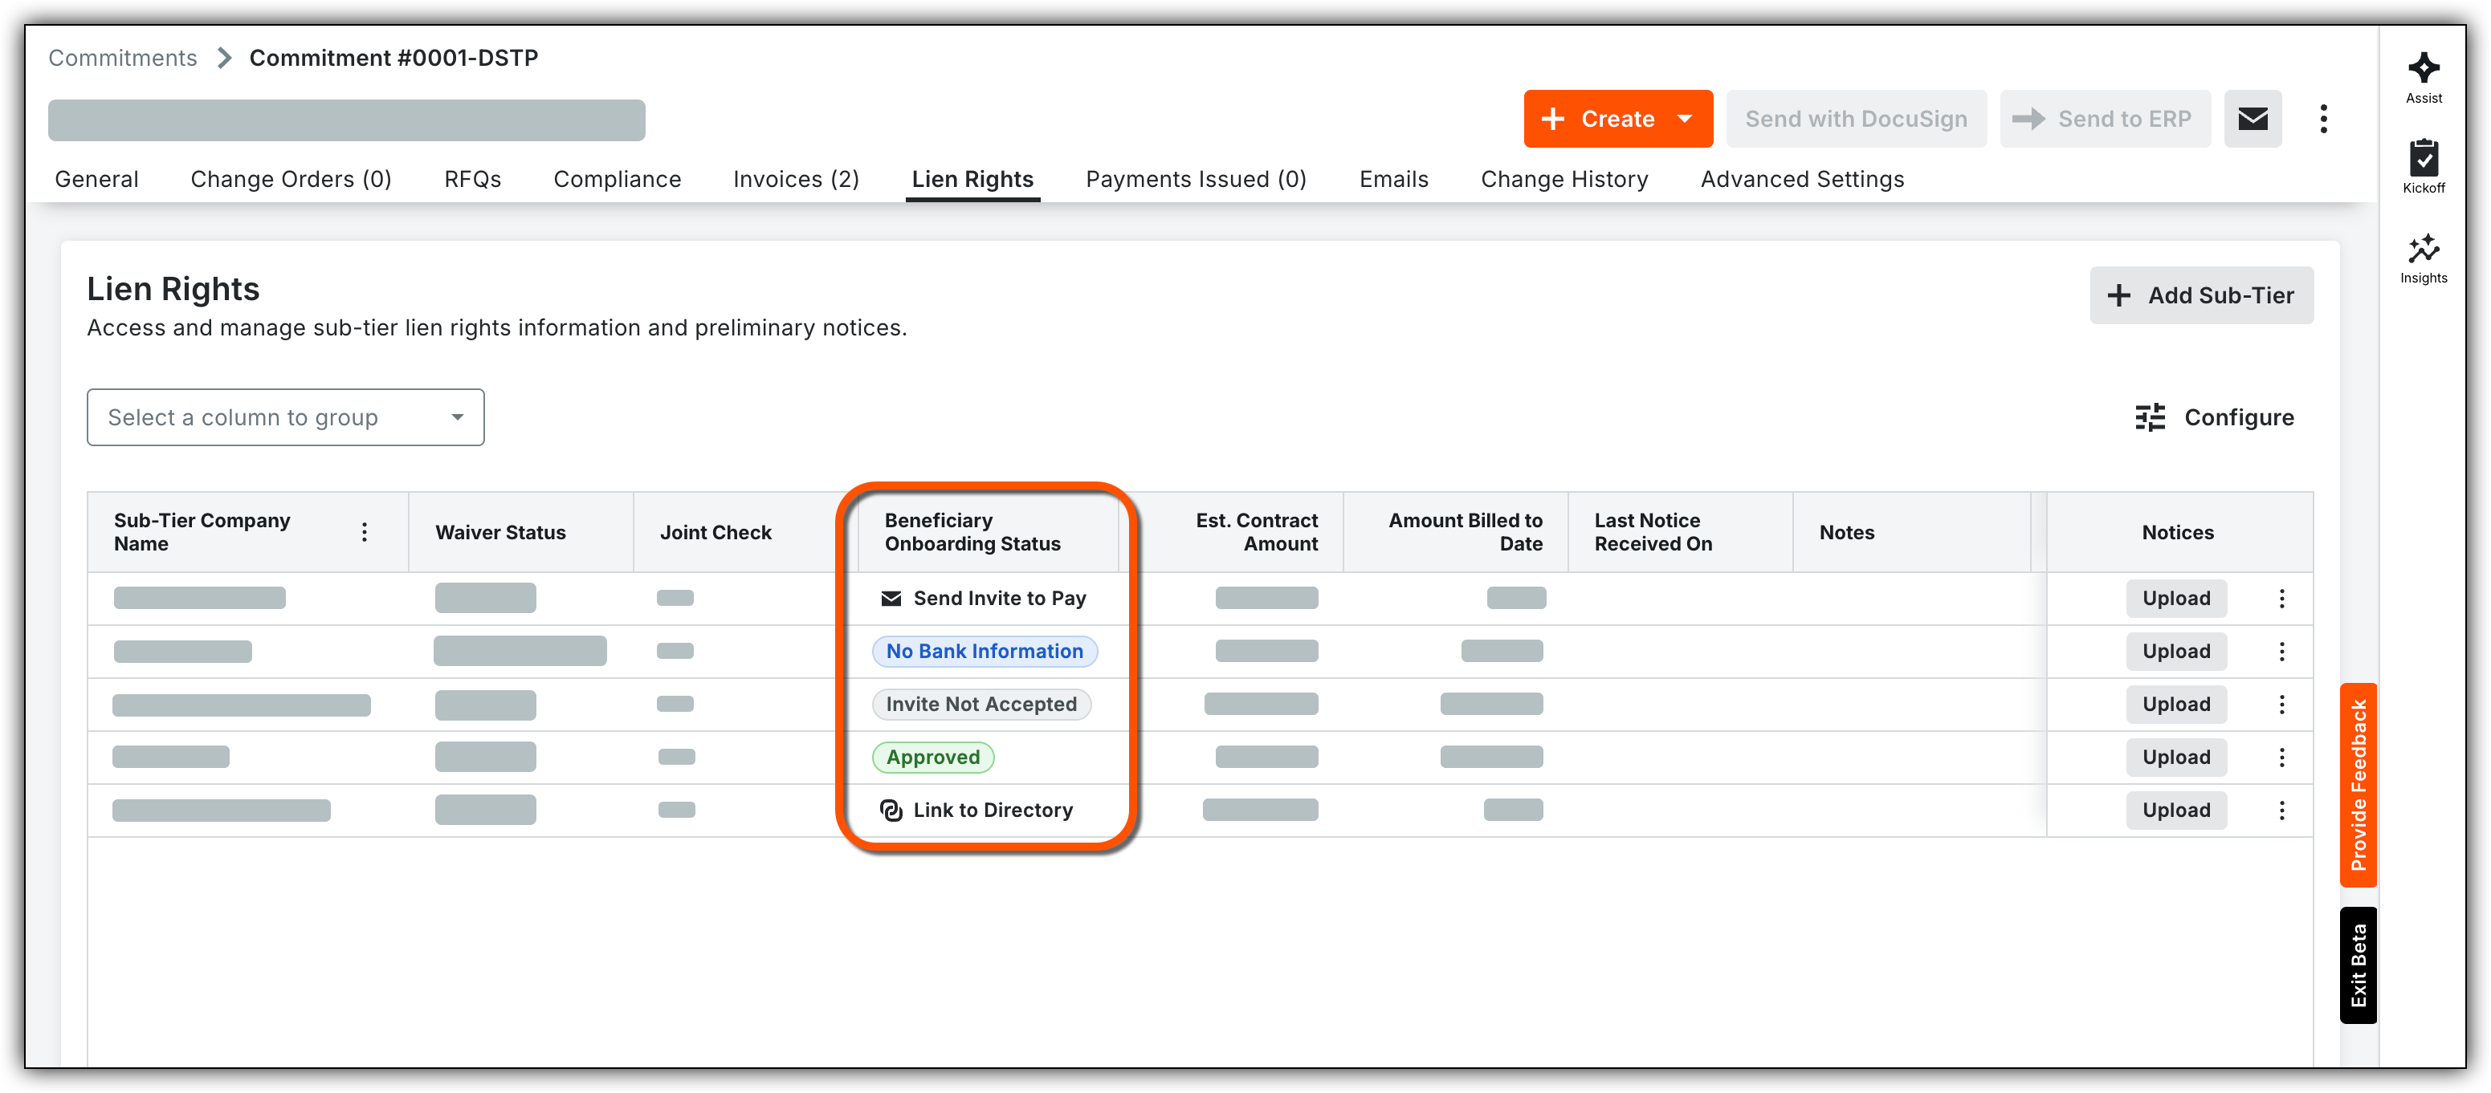This screenshot has height=1093, width=2491.
Task: Open the Payments Issued (0) tab
Action: (1195, 180)
